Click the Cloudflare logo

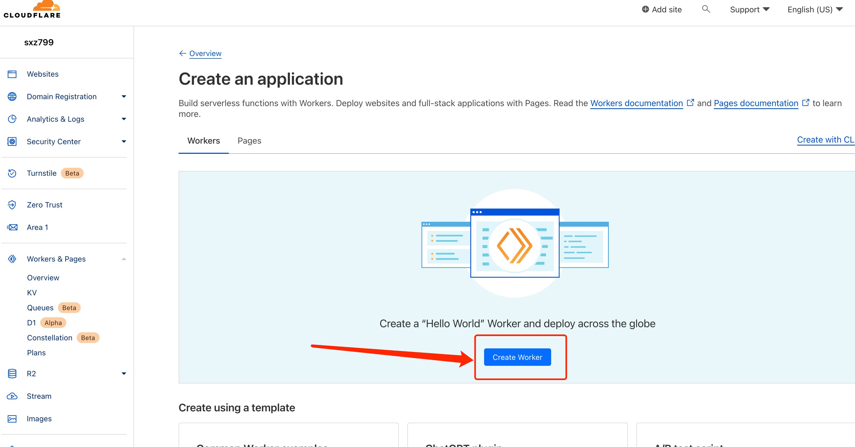pyautogui.click(x=32, y=9)
